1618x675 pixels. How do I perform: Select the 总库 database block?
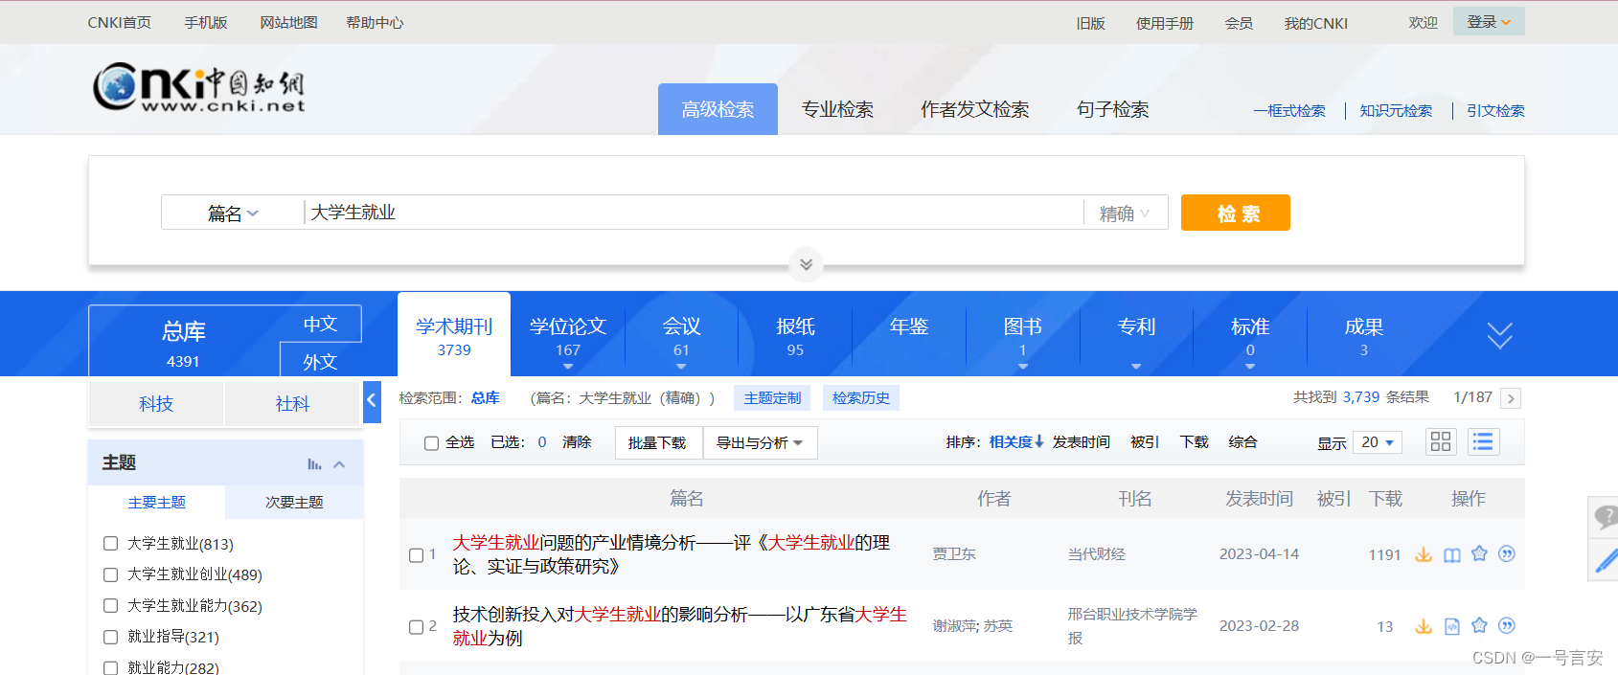184,343
